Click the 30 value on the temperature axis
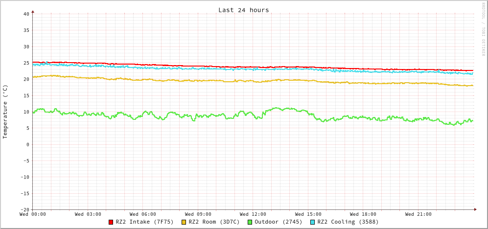This screenshot has width=488, height=229. (26, 46)
